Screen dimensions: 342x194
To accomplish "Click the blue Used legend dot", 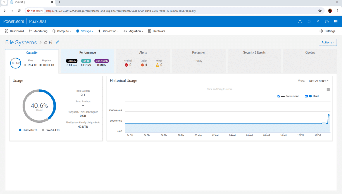I will point(20,130).
